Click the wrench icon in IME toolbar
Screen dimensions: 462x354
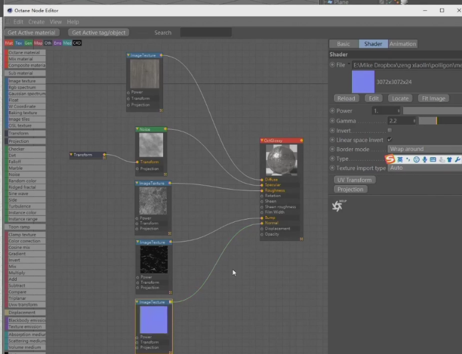pos(457,159)
